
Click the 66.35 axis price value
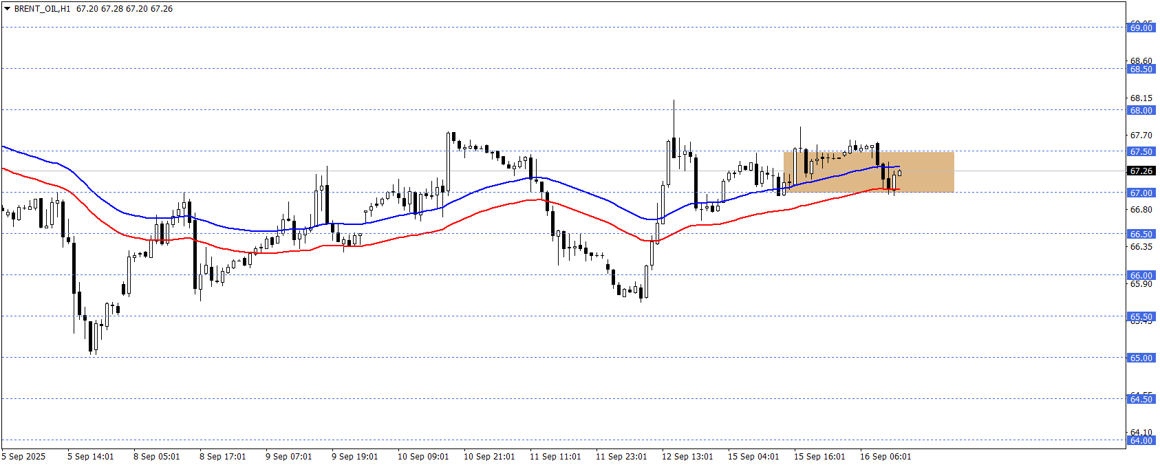tap(1141, 247)
